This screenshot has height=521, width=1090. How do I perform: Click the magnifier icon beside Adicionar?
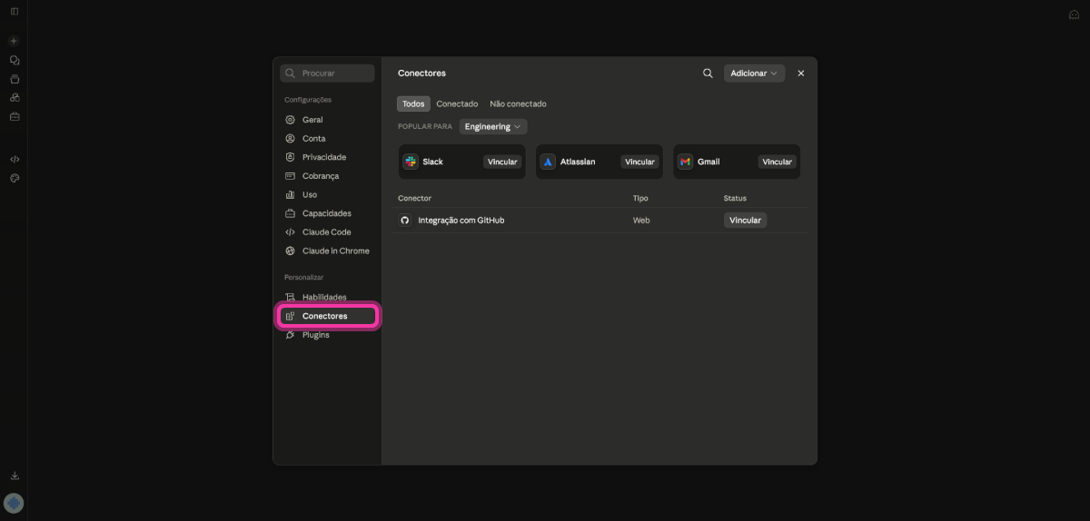point(708,74)
